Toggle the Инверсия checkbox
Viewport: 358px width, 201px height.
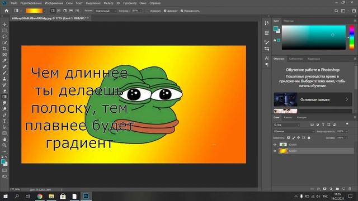pyautogui.click(x=148, y=11)
